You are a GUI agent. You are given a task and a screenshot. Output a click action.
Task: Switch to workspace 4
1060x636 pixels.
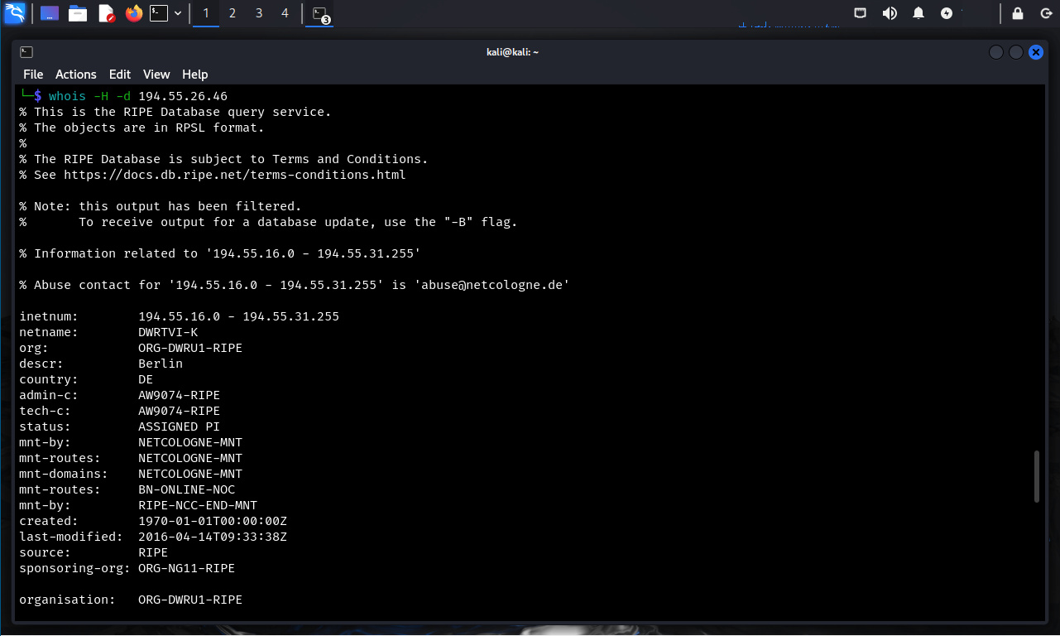[x=285, y=13]
